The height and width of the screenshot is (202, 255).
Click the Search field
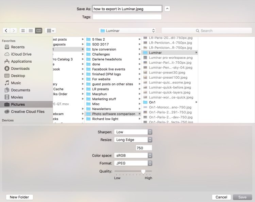tap(207, 31)
